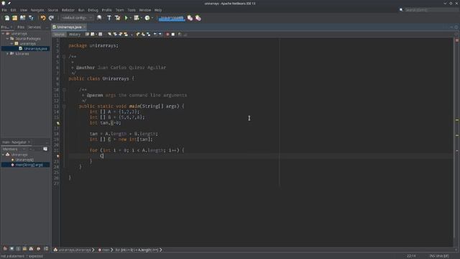Viewport: 460px width, 259px height.
Task: Toggle Show Inner Classes filter in Navigator
Action: click(32, 249)
